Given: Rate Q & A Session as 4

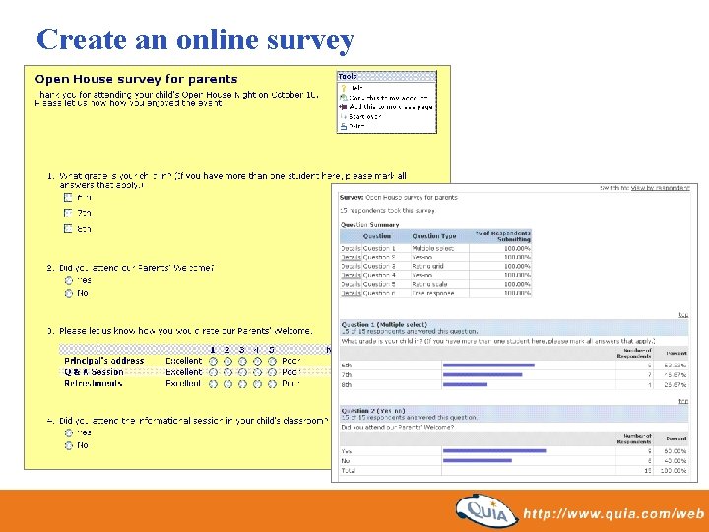Looking at the screenshot, I should pos(257,372).
